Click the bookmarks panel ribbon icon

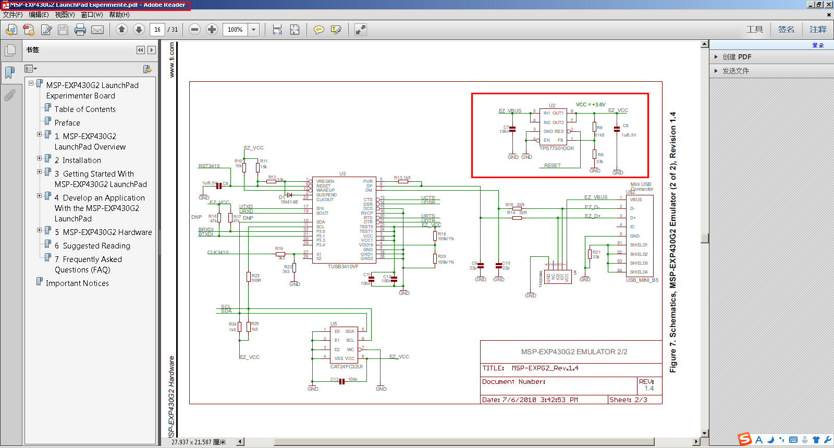coord(10,72)
